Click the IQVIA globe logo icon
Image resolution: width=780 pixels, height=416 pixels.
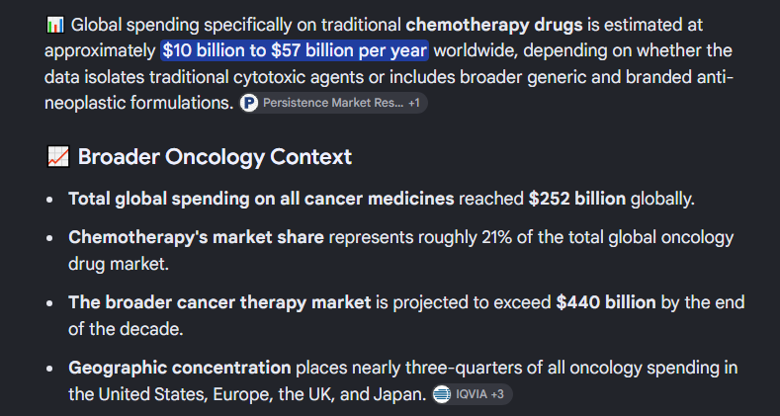[442, 394]
